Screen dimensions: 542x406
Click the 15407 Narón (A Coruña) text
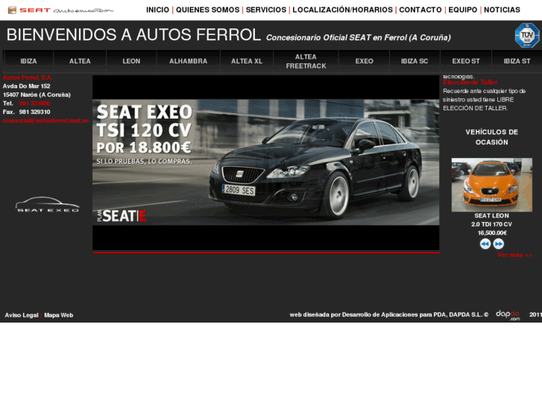point(37,95)
